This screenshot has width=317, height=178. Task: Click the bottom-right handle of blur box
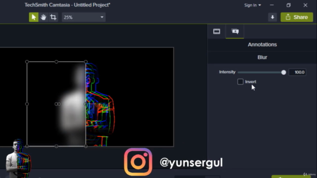[86, 146]
